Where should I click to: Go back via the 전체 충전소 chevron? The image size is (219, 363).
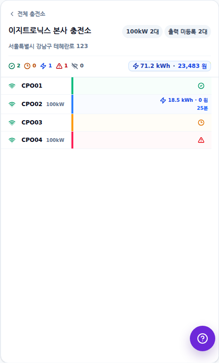click(12, 14)
